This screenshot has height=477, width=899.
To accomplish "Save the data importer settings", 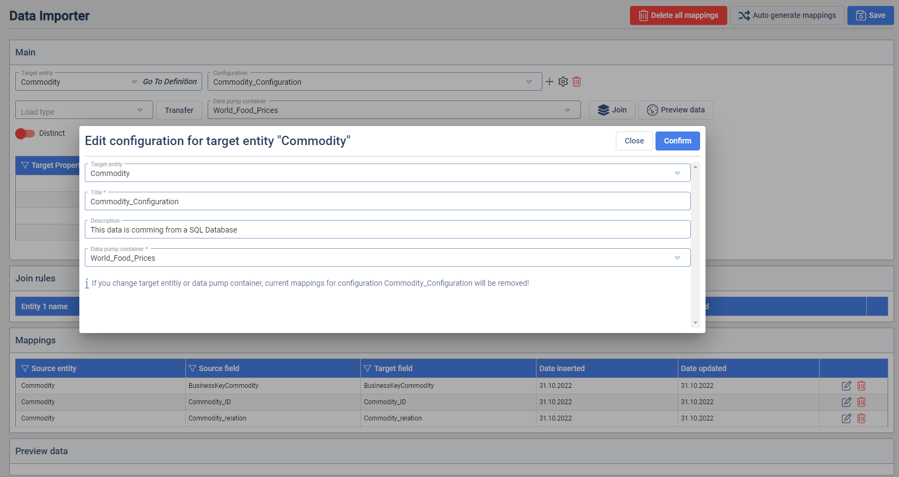I will tap(871, 15).
